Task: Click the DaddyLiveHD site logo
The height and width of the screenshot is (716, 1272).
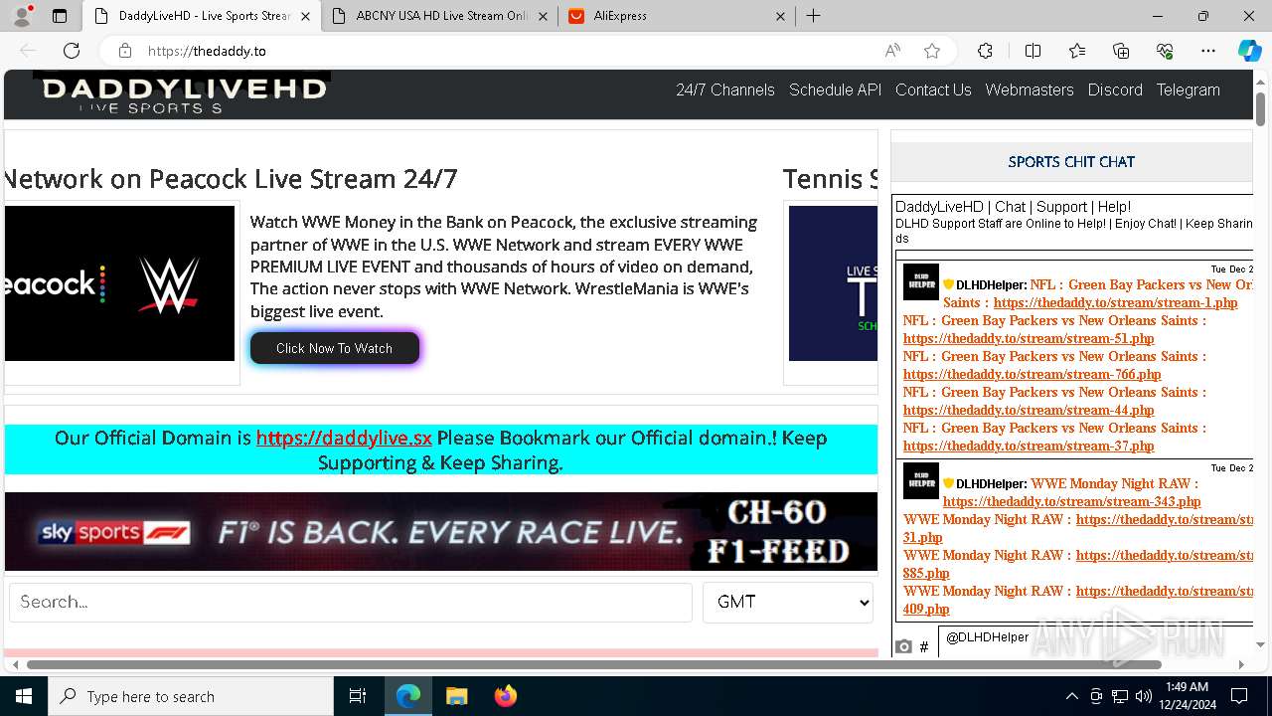Action: [x=183, y=93]
